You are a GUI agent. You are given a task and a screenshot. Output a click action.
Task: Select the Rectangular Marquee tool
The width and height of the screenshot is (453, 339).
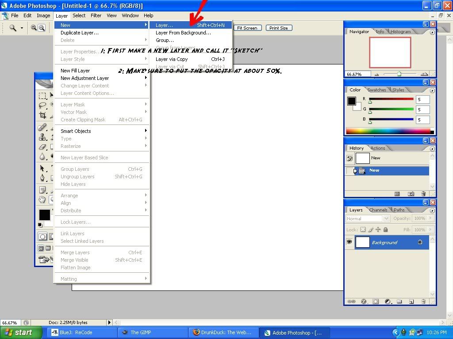(42, 95)
